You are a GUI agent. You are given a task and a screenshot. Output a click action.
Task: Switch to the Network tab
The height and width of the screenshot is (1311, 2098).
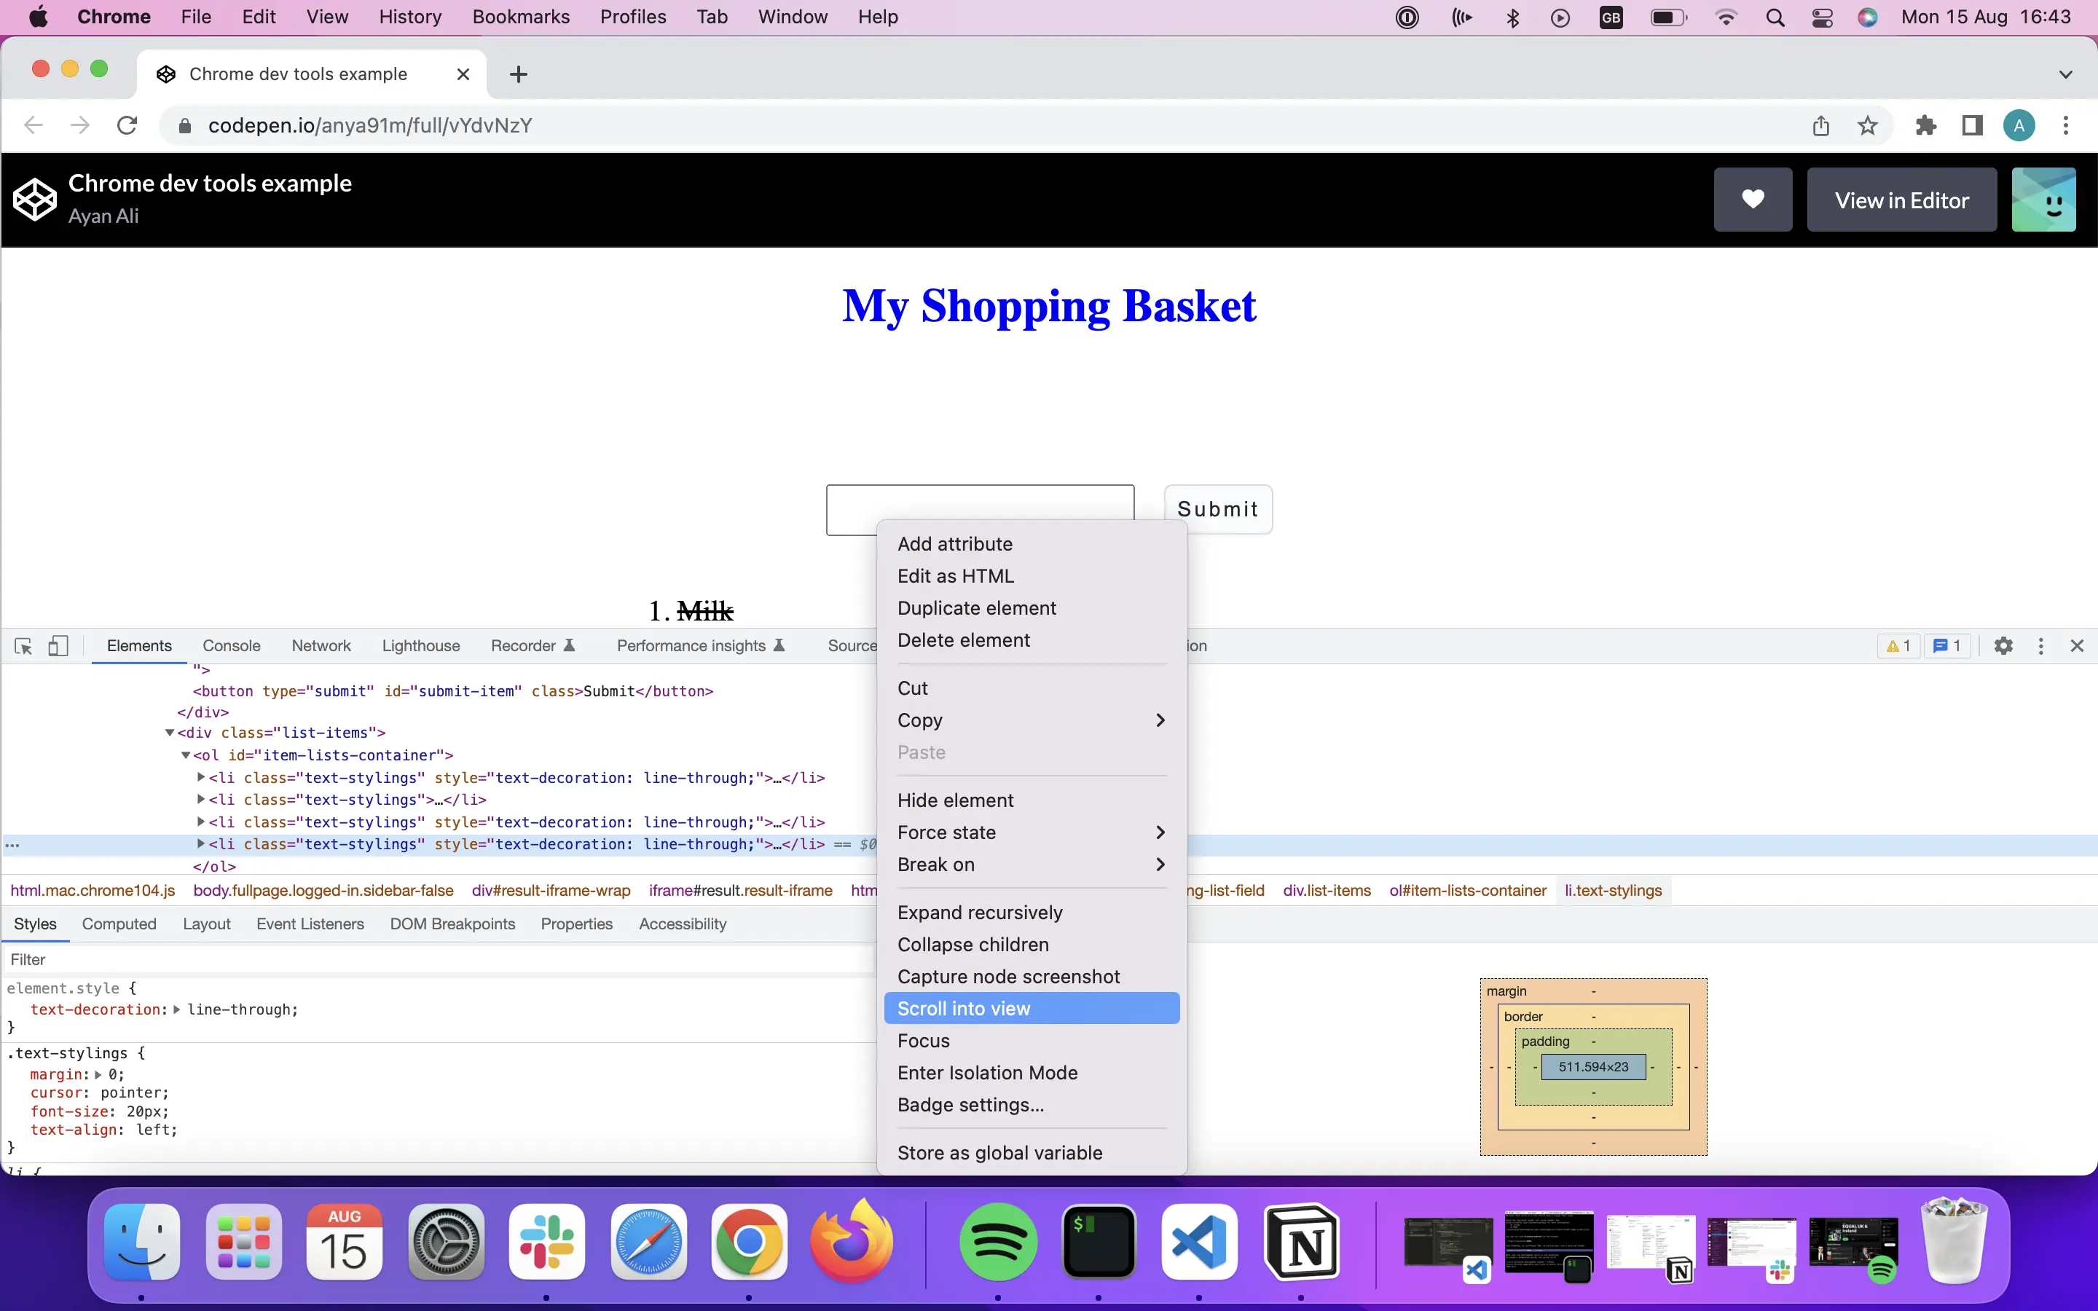pos(321,646)
